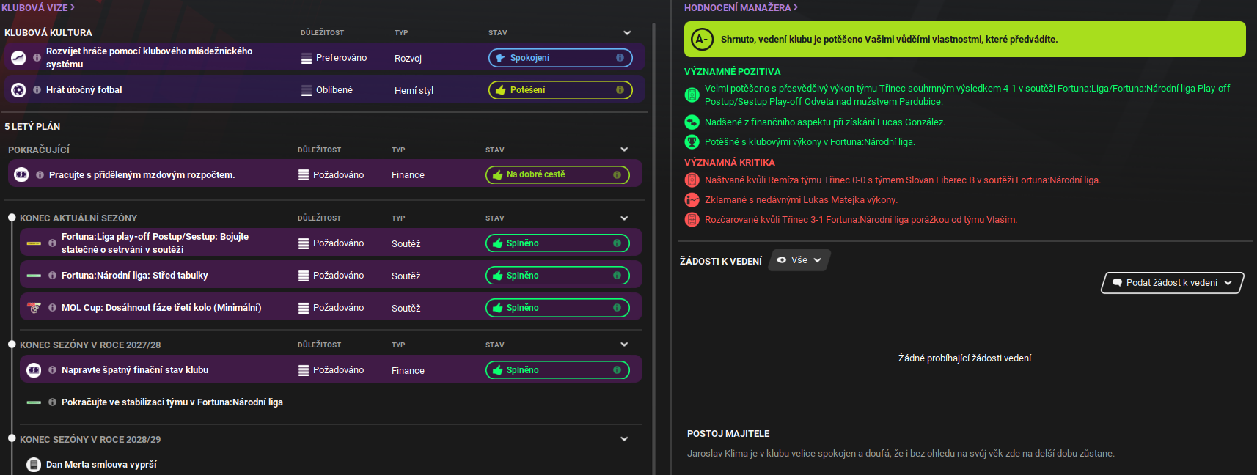This screenshot has width=1257, height=475.
Task: Click the red icon beside "Zklamané s nedávnými" criticism
Action: (692, 200)
